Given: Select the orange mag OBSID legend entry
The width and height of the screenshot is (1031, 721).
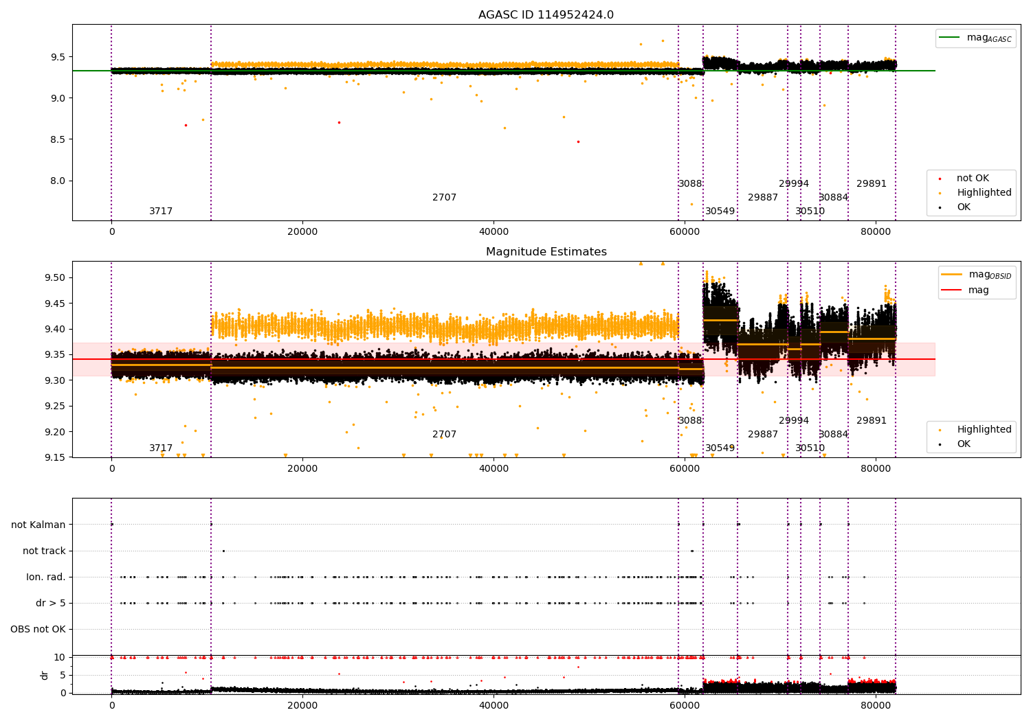Looking at the screenshot, I should 977,275.
